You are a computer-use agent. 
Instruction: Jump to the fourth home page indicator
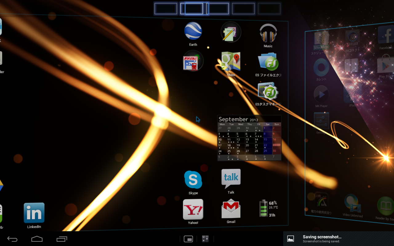pyautogui.click(x=243, y=9)
